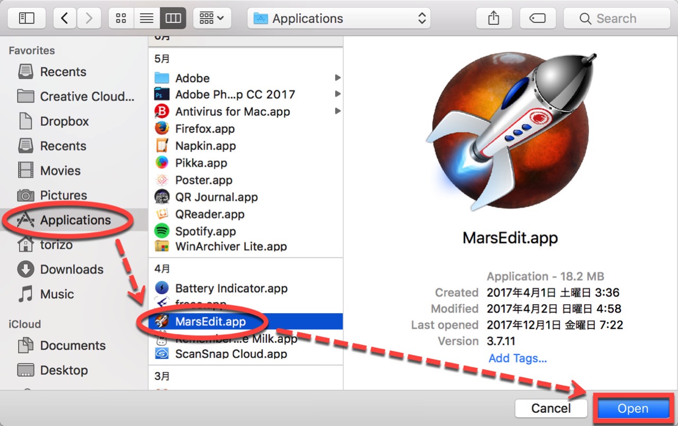Click the WinArchiver Lite app icon
678x426 pixels.
pyautogui.click(x=162, y=246)
